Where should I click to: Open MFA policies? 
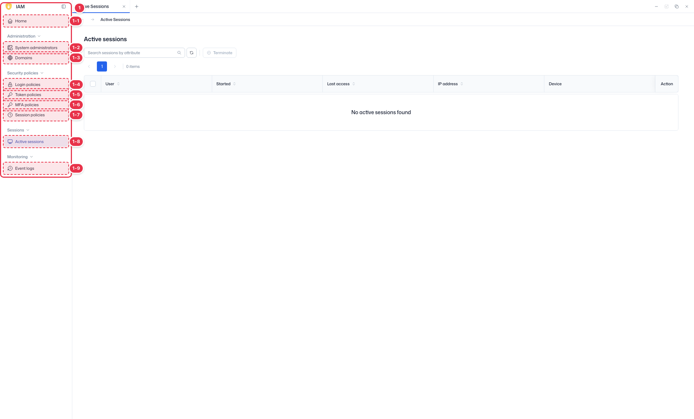point(36,105)
